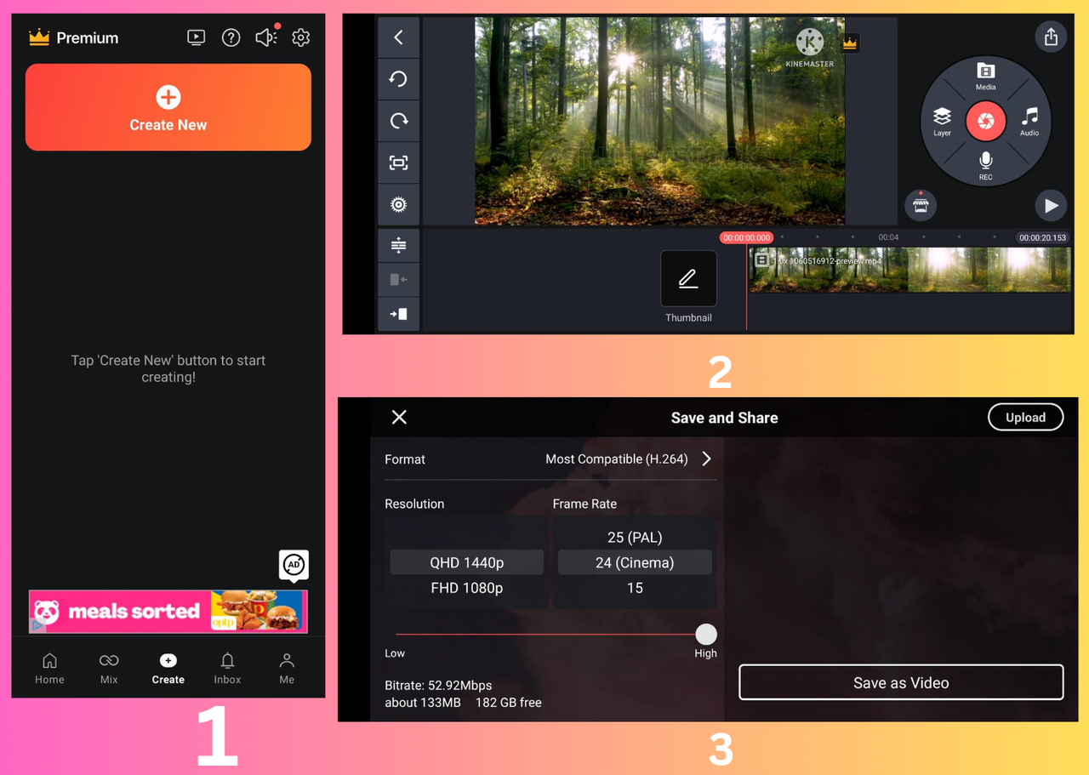Open the Save and Share export screen

coord(1051,37)
